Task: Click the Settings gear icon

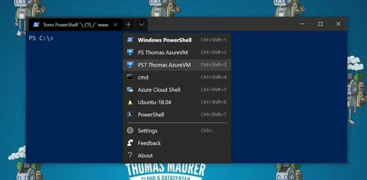Action: pos(130,130)
